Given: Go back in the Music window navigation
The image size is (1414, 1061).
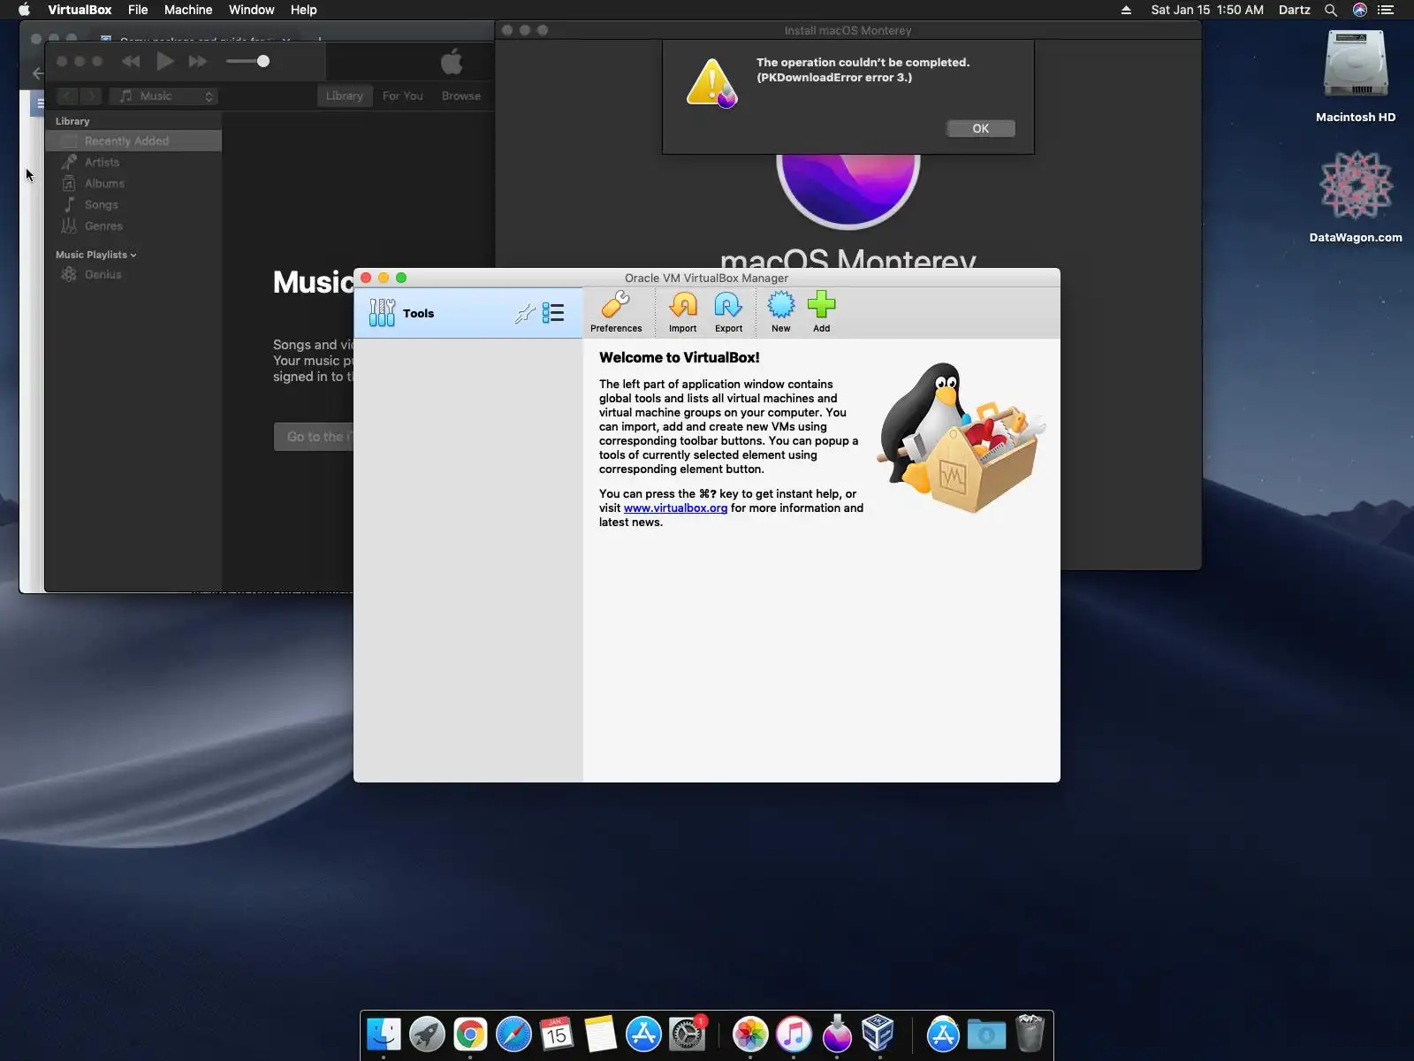Looking at the screenshot, I should click(67, 95).
